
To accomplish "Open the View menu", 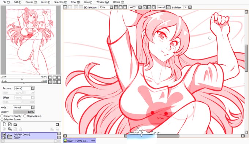I will pos(88,2).
